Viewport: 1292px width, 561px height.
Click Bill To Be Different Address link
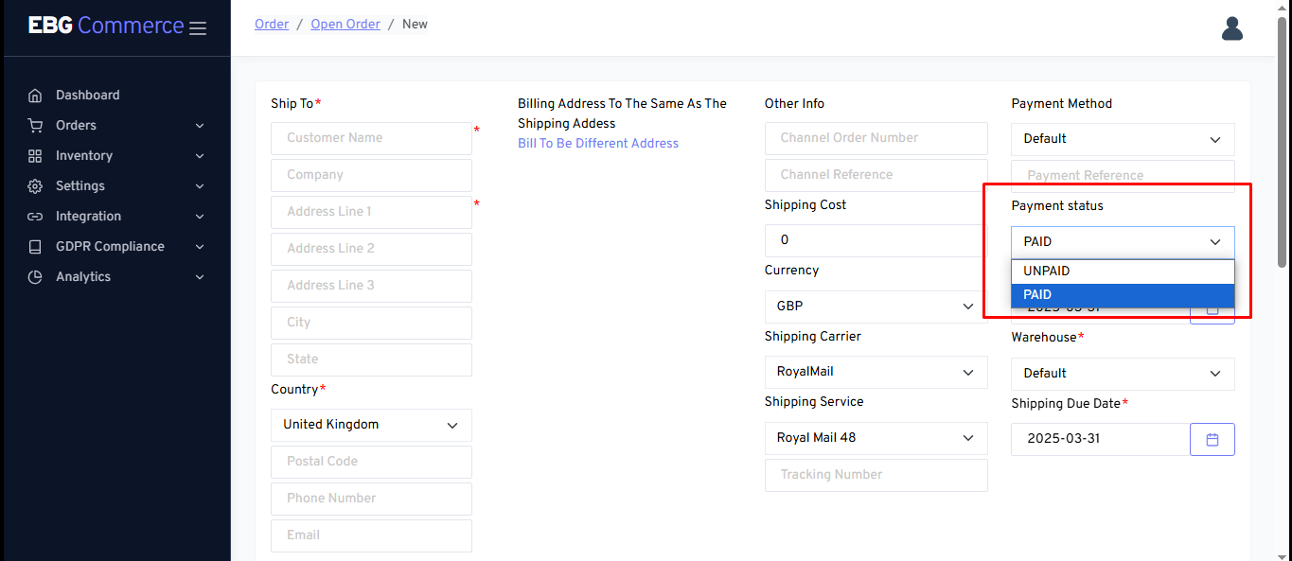pos(597,144)
